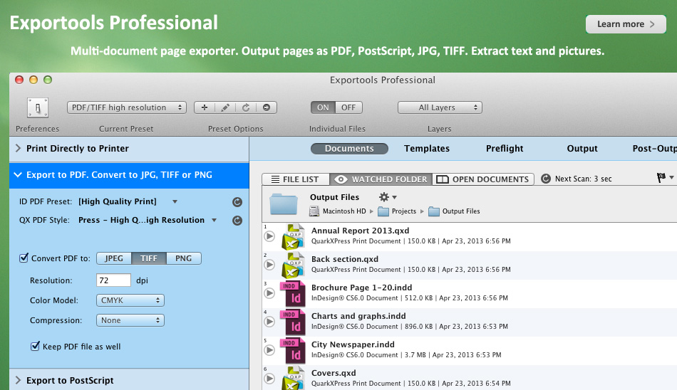Image resolution: width=677 pixels, height=390 pixels.
Task: Reload preset with circular arrow icon
Action: (246, 107)
